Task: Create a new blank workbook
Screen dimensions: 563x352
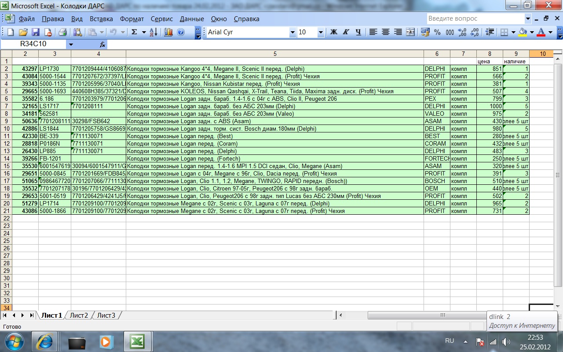Action: [x=11, y=32]
